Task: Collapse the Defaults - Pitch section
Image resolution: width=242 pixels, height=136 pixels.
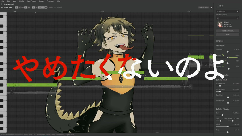Action: pos(222,80)
